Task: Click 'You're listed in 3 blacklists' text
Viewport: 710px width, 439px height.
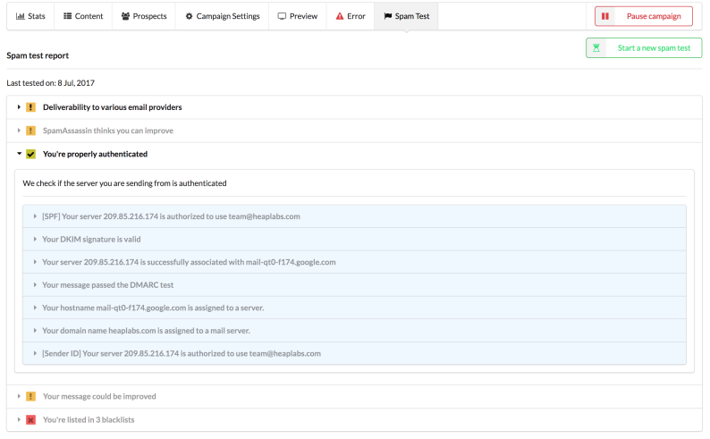Action: [89, 420]
